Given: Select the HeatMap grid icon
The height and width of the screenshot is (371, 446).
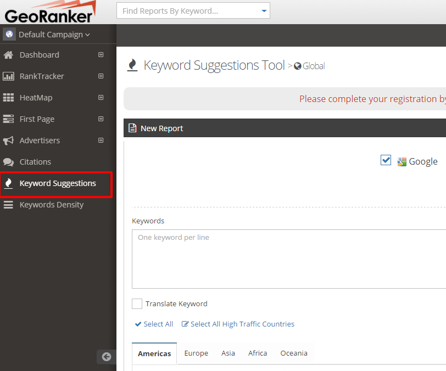Looking at the screenshot, I should (8, 98).
